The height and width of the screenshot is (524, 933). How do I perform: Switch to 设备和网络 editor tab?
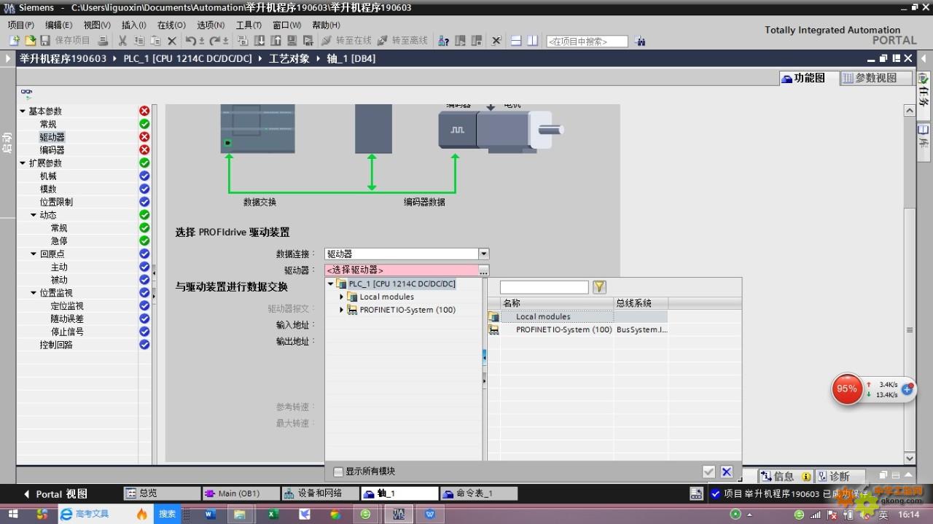(x=320, y=493)
